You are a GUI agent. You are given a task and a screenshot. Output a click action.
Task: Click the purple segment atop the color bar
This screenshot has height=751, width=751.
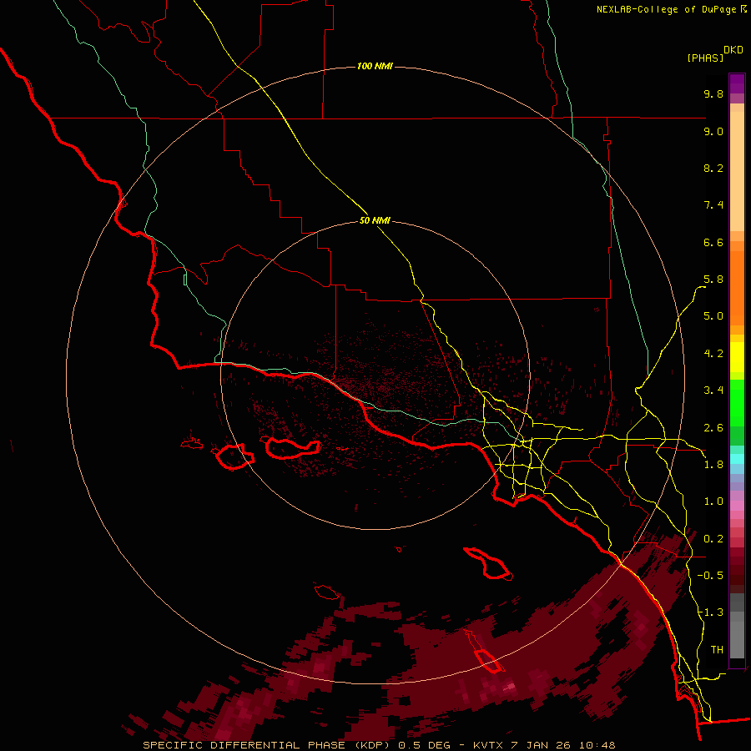737,83
